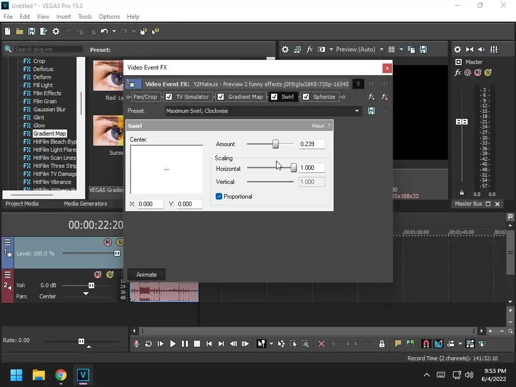Click the Search plug-ins field
Screen dimensions: 516x387
(48, 49)
